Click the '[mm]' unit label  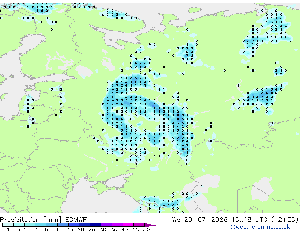53,220
